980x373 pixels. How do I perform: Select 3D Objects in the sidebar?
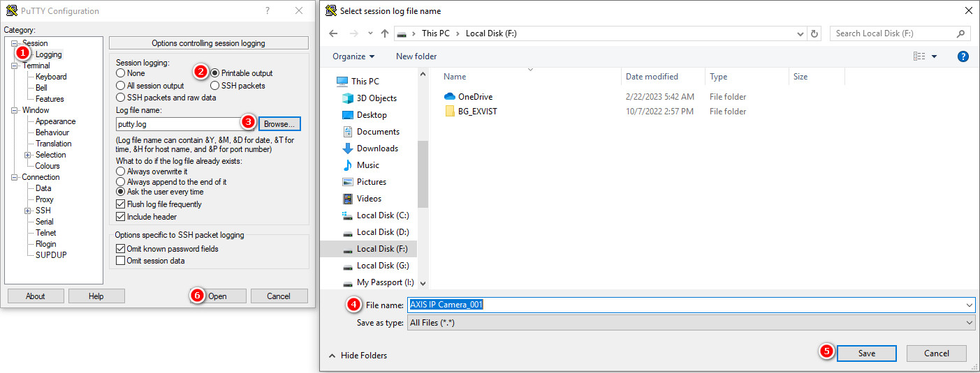click(376, 98)
